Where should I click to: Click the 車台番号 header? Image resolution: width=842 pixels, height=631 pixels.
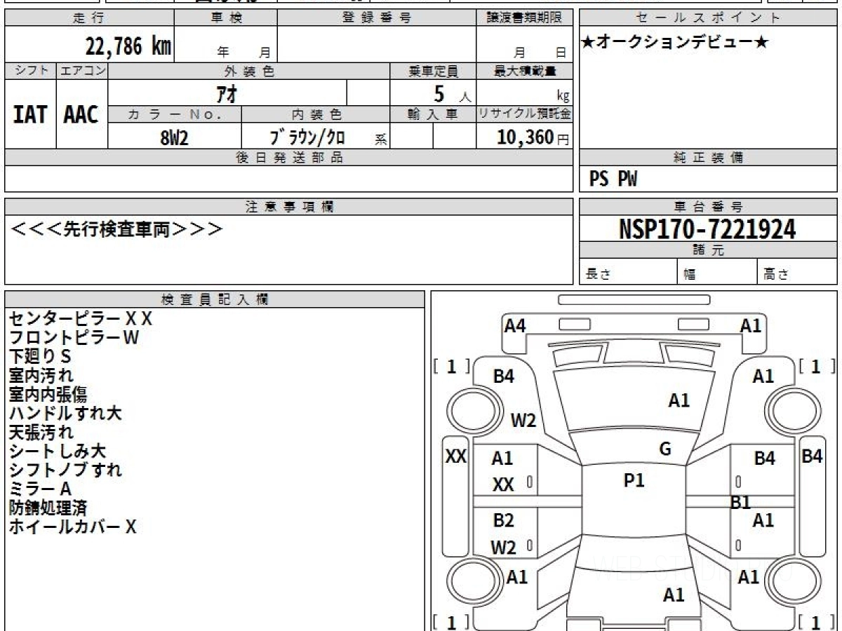point(708,207)
